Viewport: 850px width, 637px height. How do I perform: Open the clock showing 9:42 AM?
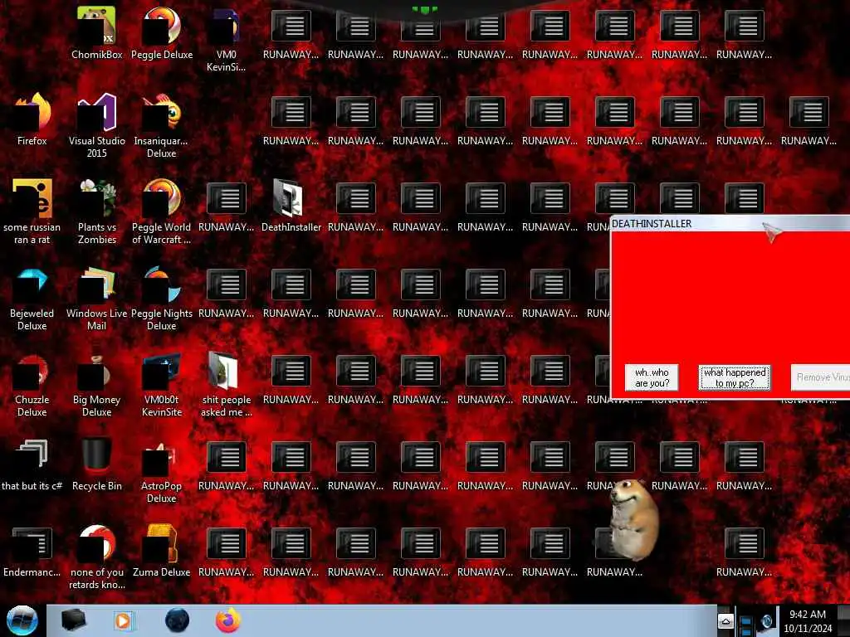[x=808, y=620]
